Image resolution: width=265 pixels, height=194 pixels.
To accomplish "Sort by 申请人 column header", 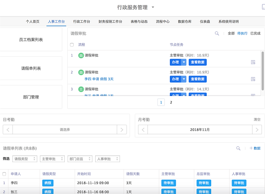I will point(16,174).
